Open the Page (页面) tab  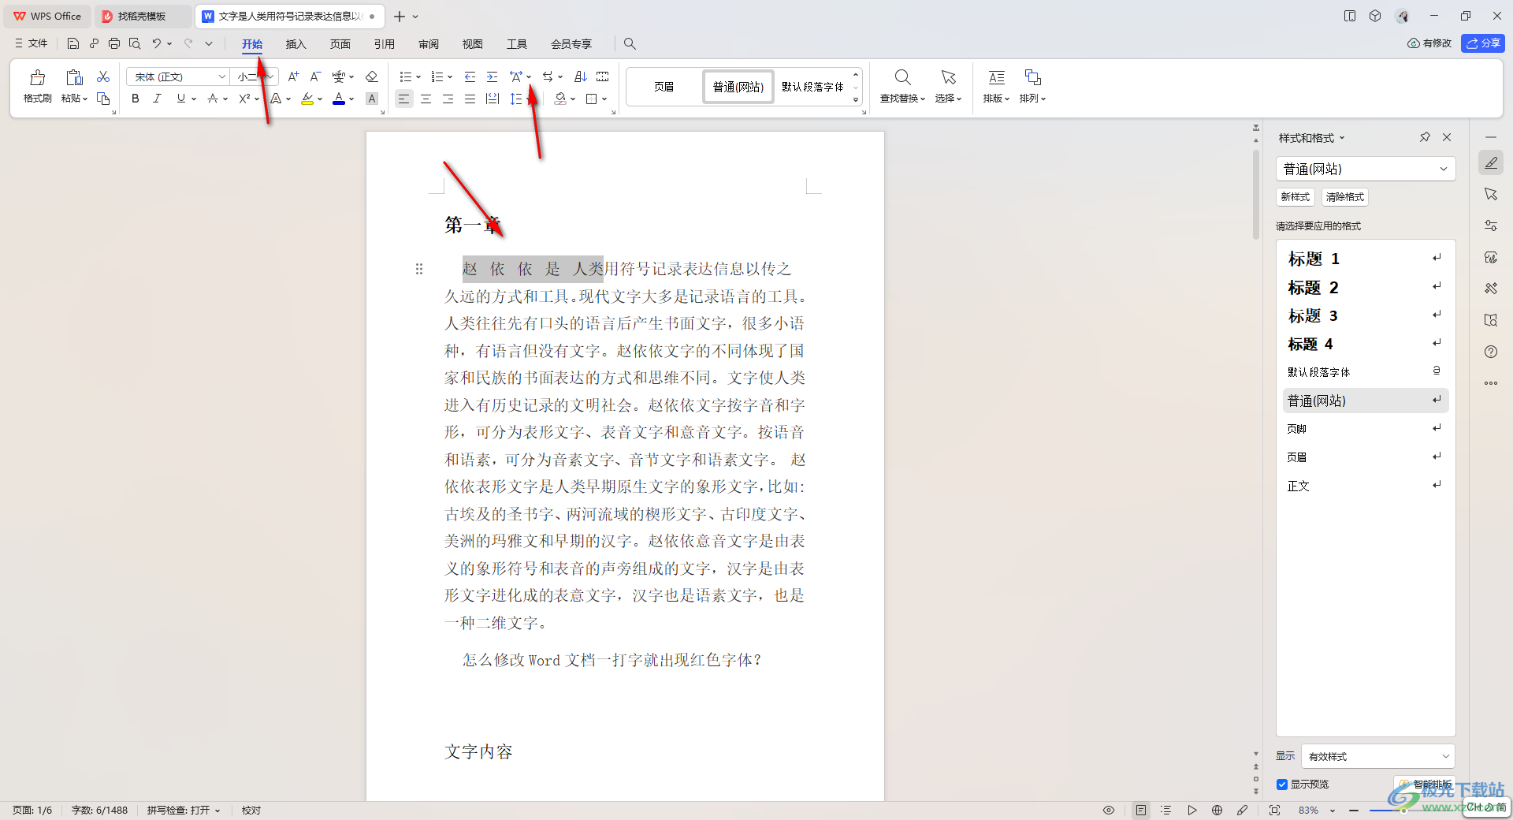pos(340,44)
